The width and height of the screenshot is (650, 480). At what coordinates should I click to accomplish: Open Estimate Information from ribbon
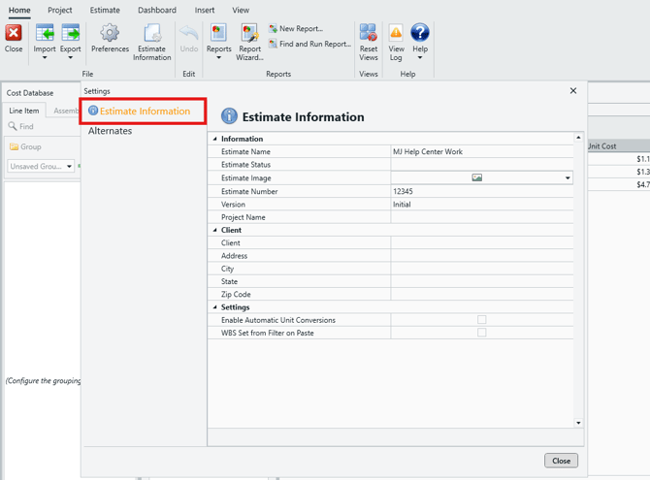click(151, 37)
